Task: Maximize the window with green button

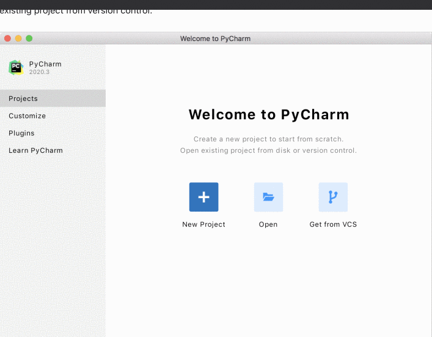Action: click(x=29, y=39)
